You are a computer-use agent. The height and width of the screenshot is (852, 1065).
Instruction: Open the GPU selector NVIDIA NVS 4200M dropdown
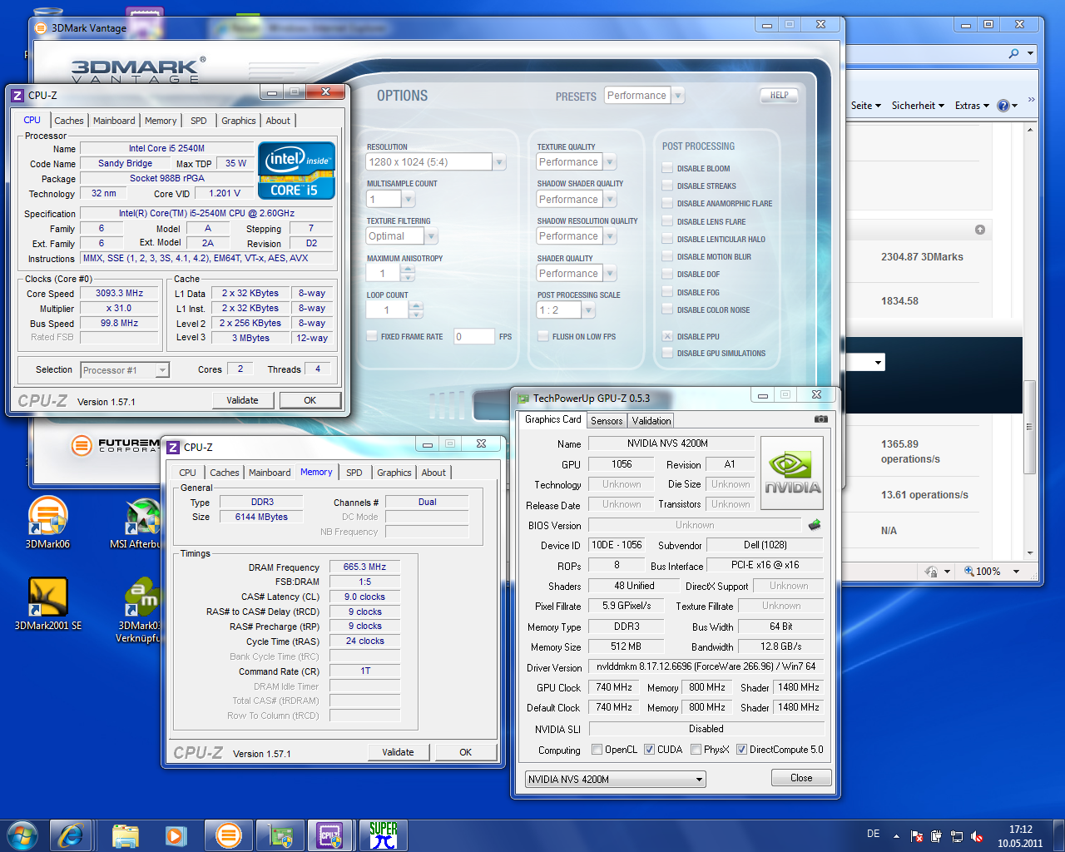[x=616, y=780]
